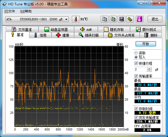
Task: Open the [F]文件 menu
Action: point(10,11)
